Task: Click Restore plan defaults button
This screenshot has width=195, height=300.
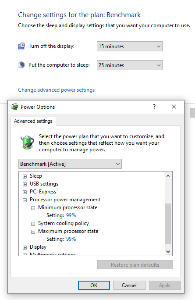Action: (x=135, y=264)
